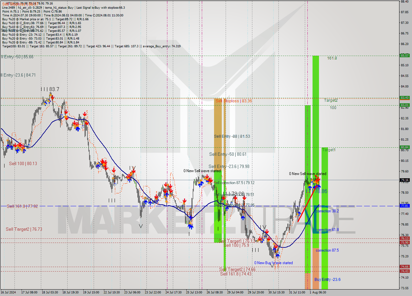Click the 75.90 red price axis tag
The height and width of the screenshot is (296, 412).
(x=405, y=243)
